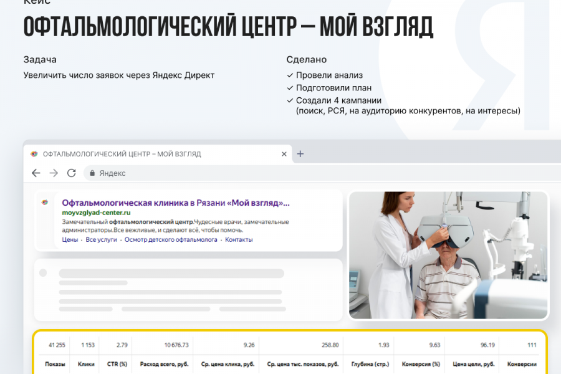
Task: Click the Сделано heading
Action: click(307, 59)
